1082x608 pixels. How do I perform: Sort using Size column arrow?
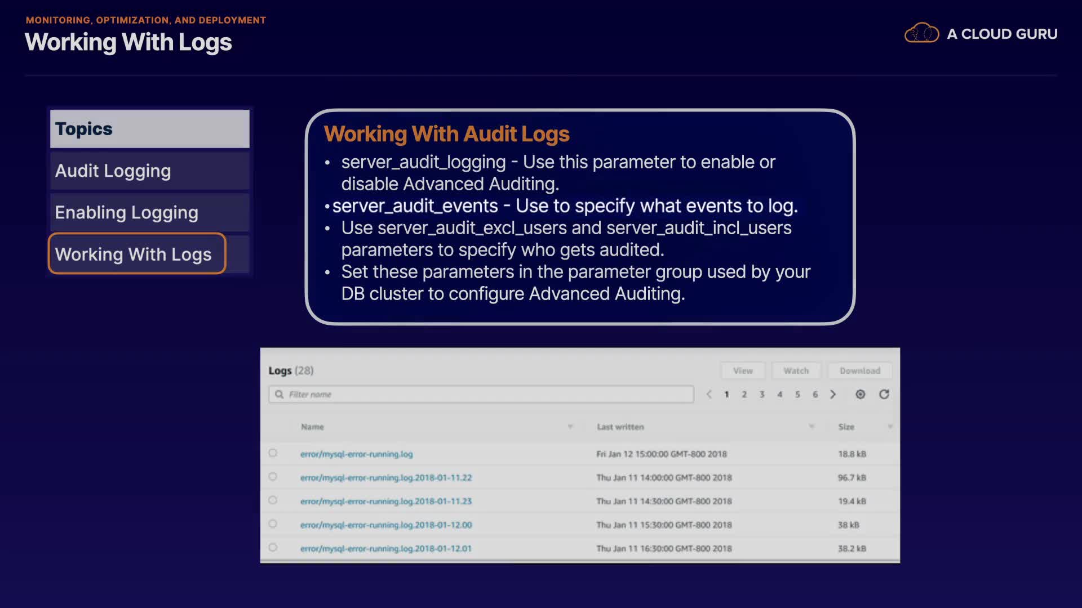[890, 427]
